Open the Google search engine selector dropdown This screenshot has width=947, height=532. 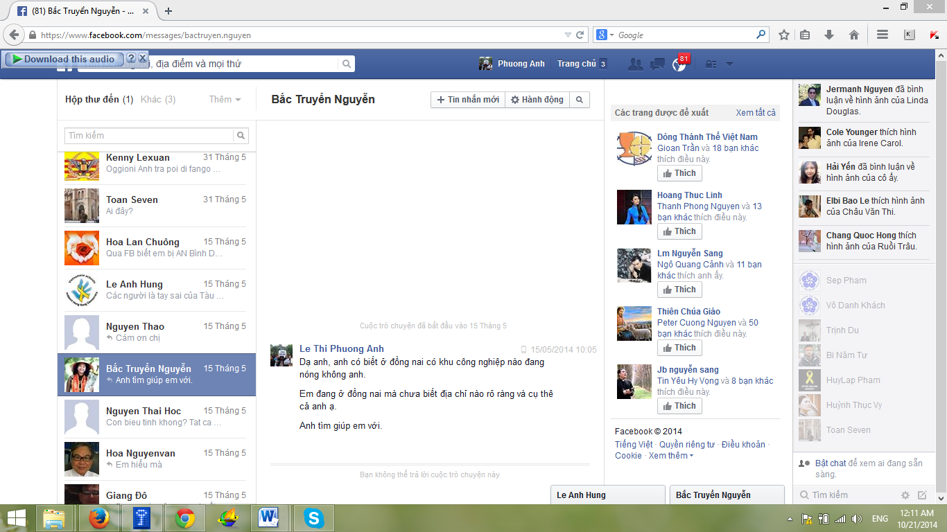[604, 35]
